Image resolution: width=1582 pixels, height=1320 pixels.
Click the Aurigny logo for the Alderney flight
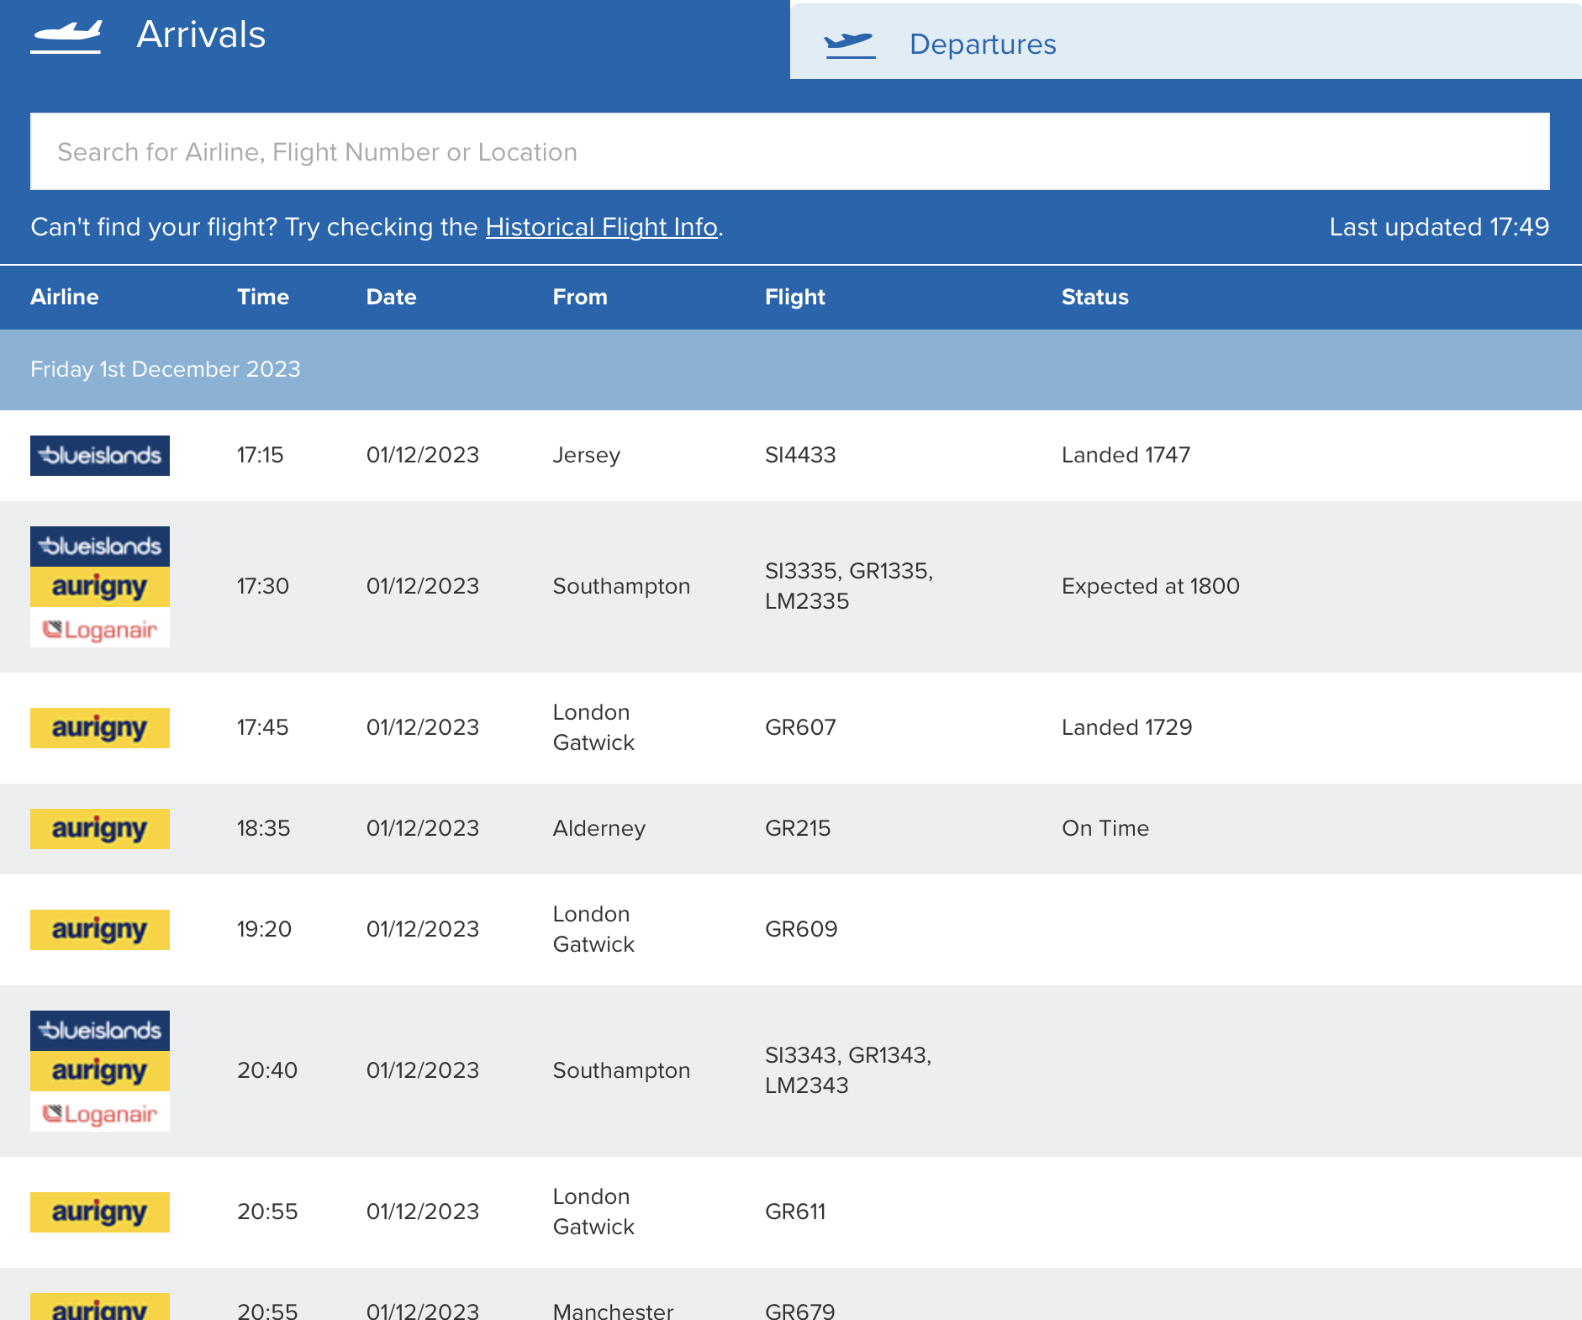pyautogui.click(x=100, y=829)
